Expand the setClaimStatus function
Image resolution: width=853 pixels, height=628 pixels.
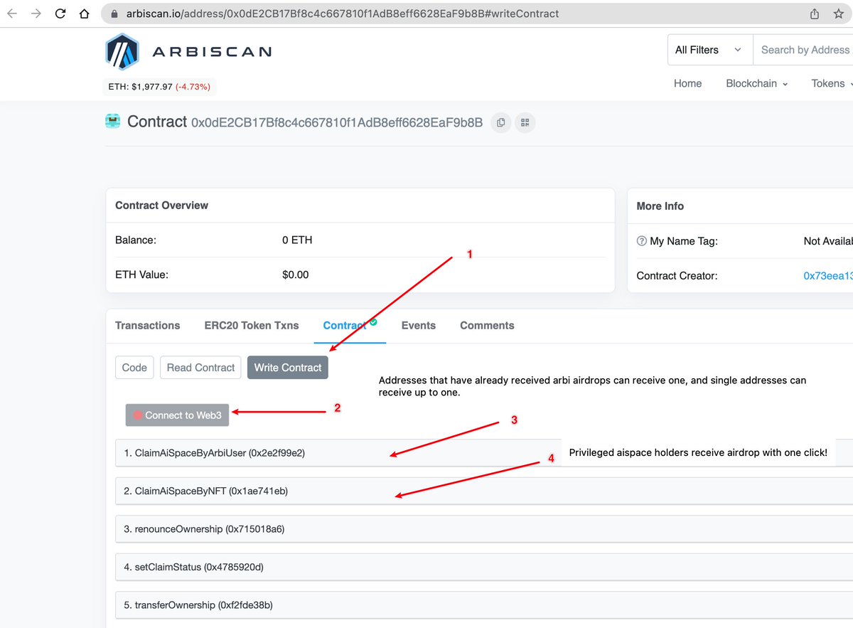(x=484, y=567)
